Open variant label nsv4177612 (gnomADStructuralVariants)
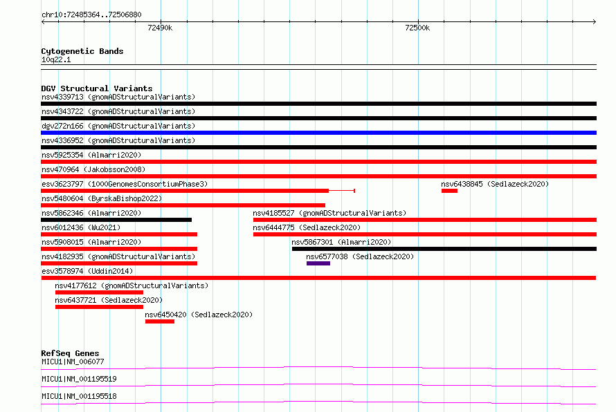The image size is (616, 412). (x=132, y=285)
